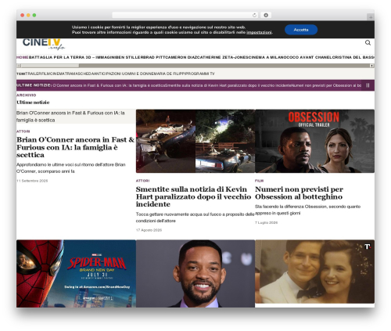Open the Spider-Man Brand New Day thumbnail
This screenshot has height=331, width=391.
[76, 274]
